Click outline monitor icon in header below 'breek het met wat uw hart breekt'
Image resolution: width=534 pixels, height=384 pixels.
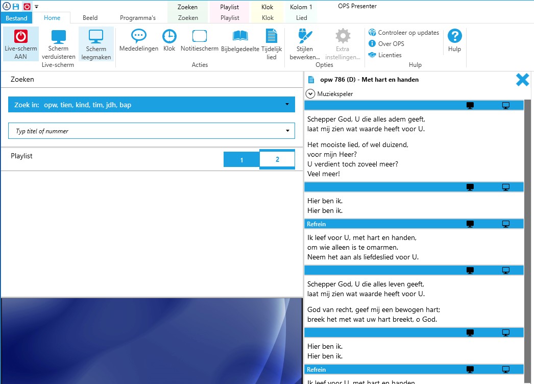point(506,332)
